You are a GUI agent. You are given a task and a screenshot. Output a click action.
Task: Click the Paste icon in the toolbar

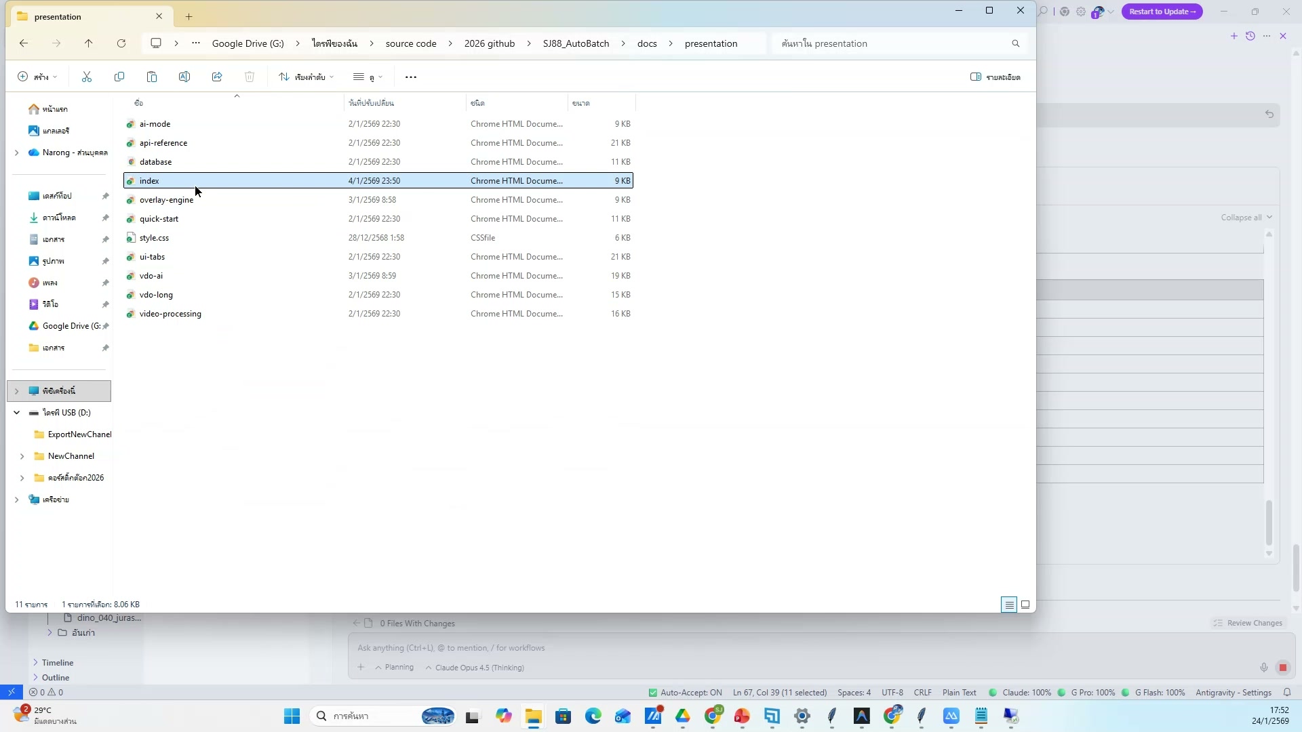click(x=152, y=77)
